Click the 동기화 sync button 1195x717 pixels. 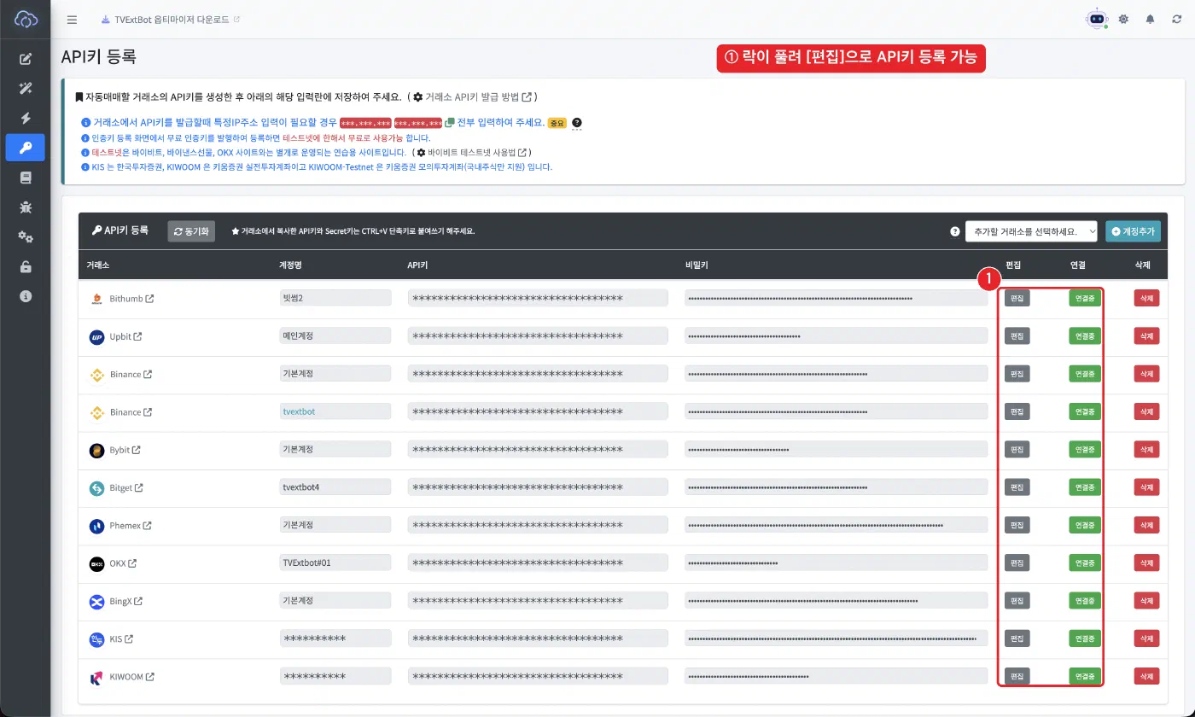tap(191, 231)
